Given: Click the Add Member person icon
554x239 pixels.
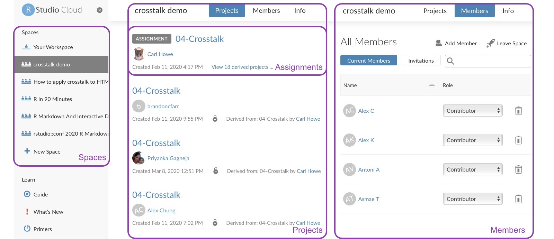Looking at the screenshot, I should [x=439, y=43].
